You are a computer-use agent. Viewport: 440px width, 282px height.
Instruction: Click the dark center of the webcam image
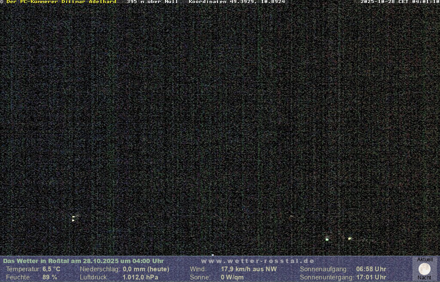[x=220, y=129]
